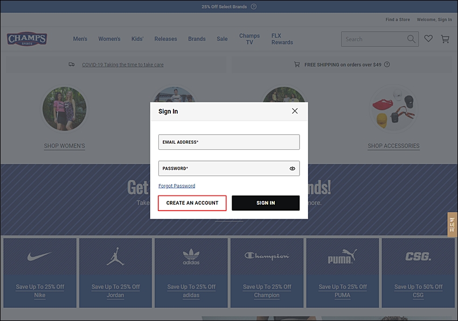The image size is (458, 321).
Task: Open the Men's menu
Action: pos(80,39)
